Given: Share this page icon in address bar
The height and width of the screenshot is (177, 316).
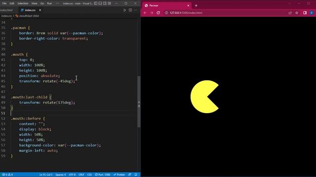Looking at the screenshot, I should click(x=290, y=13).
